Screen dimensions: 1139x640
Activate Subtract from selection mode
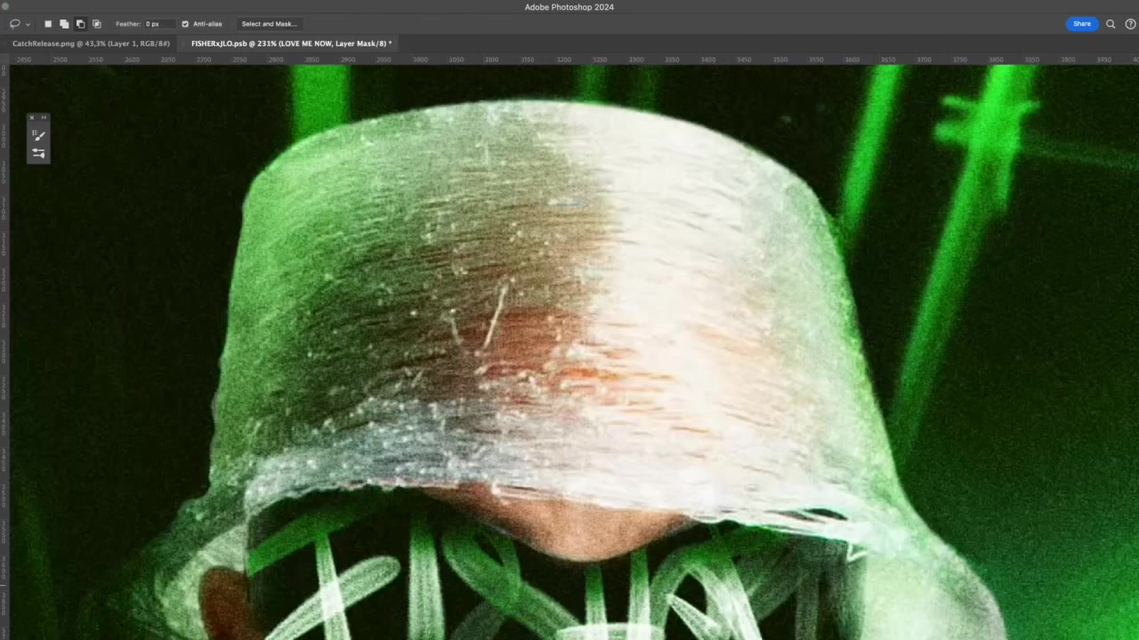pyautogui.click(x=80, y=24)
